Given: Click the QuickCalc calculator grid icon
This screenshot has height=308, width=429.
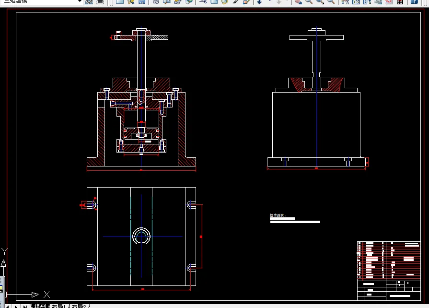Looking at the screenshot, I should pyautogui.click(x=400, y=1).
